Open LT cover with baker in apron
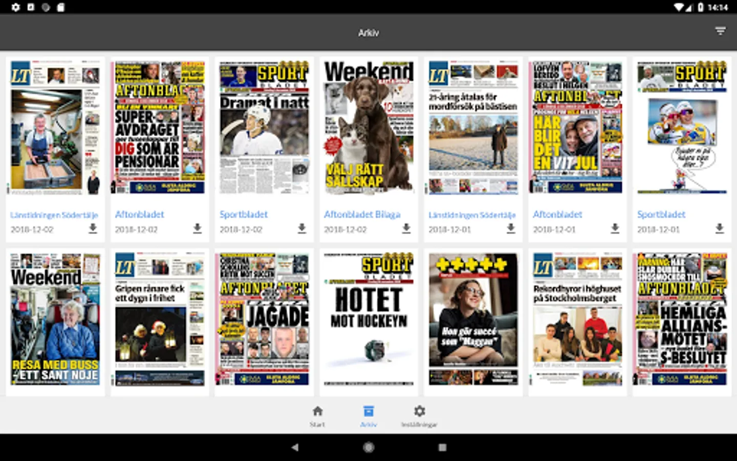Viewport: 737px width, 461px height. pos(55,128)
